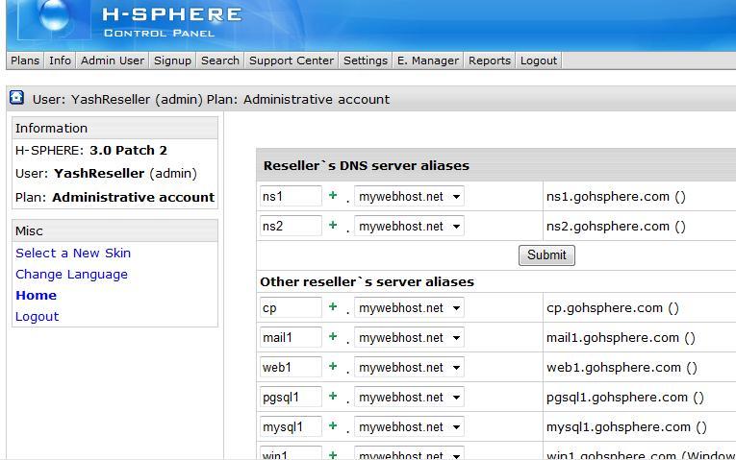Viewport: 736px width, 460px height.
Task: Click the H-Sphere logo orb in header
Action: pos(55,15)
